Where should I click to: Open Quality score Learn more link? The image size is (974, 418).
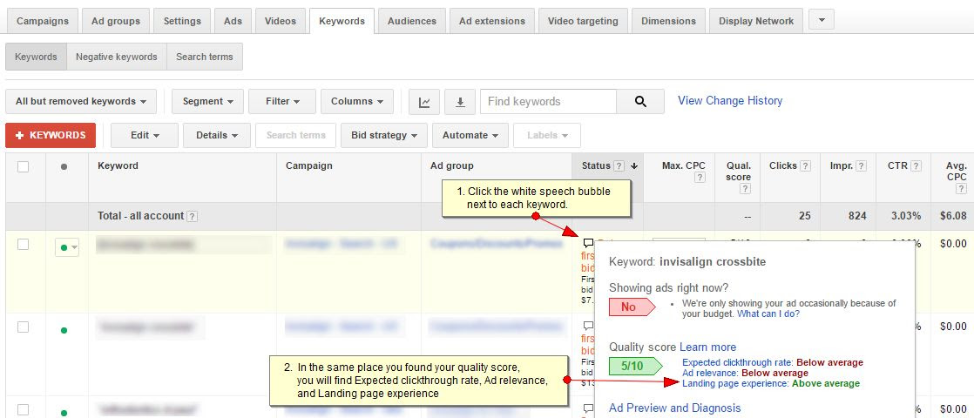[707, 347]
